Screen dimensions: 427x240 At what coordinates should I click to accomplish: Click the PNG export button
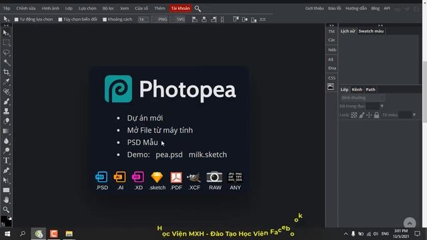point(160,19)
